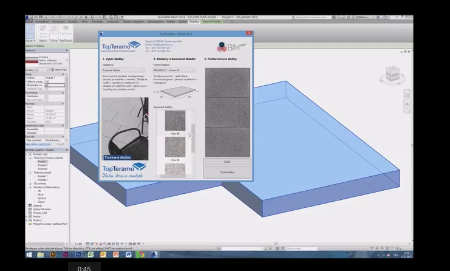The width and height of the screenshot is (450, 271).
Task: Click the zoom tool on navigation bar
Action: coord(407,105)
